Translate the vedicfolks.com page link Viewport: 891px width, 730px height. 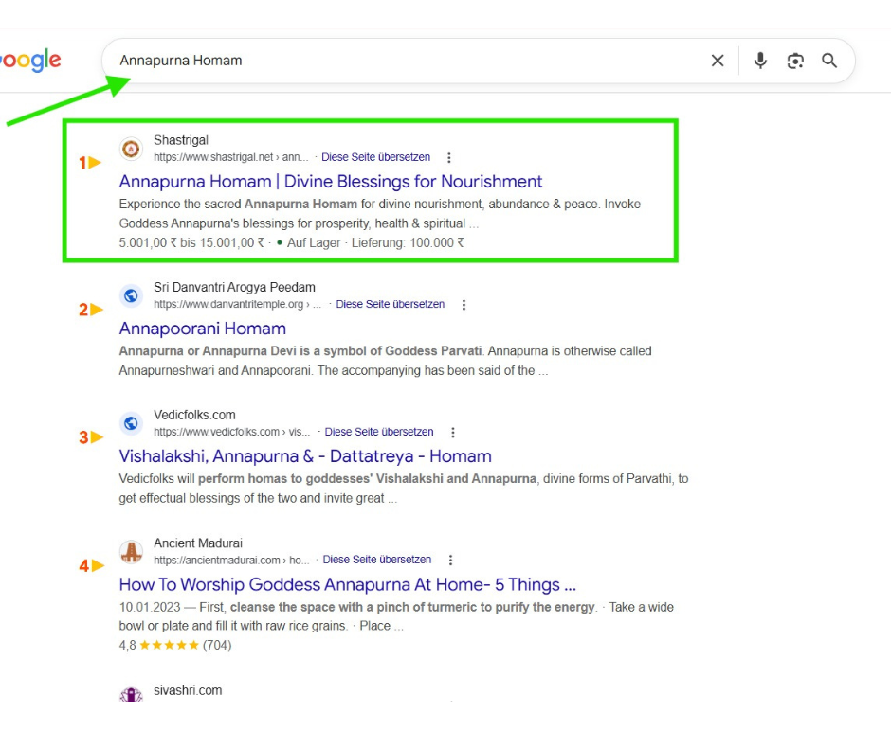[379, 432]
